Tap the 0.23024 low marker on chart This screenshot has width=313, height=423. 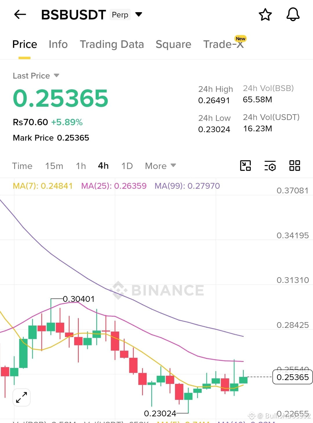click(x=160, y=413)
